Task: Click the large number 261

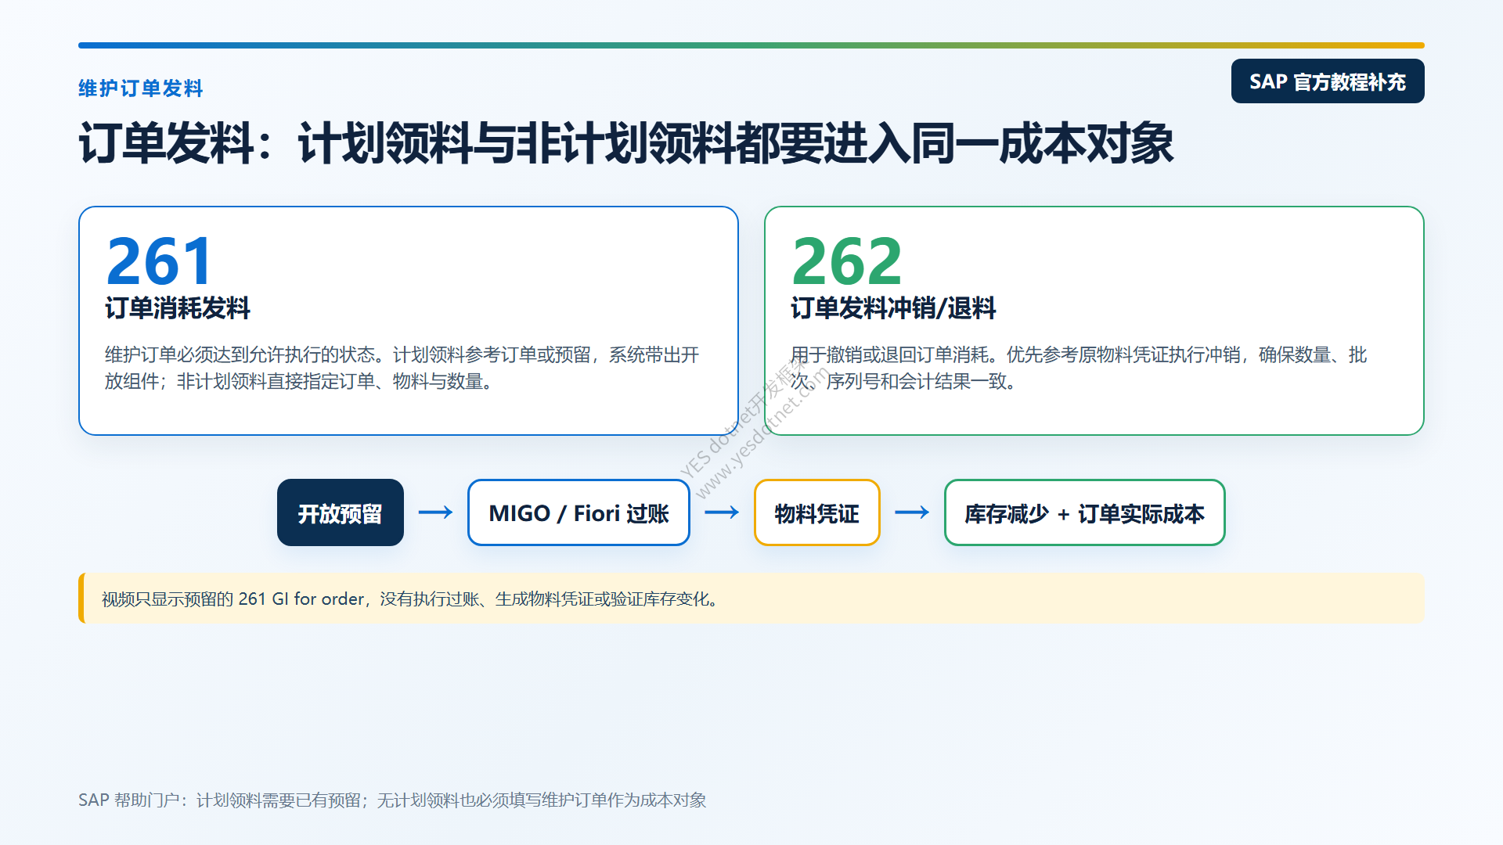Action: pyautogui.click(x=160, y=261)
